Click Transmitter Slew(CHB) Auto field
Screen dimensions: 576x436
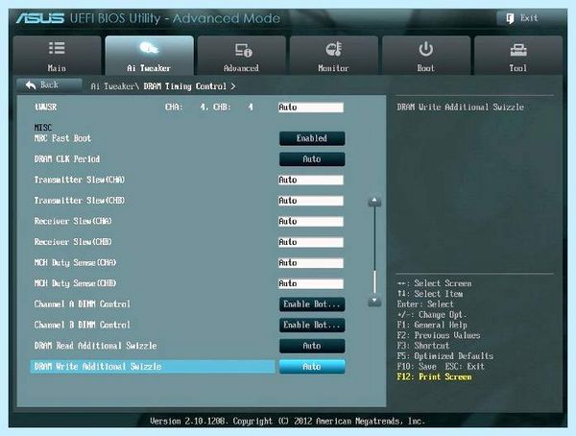coord(311,201)
